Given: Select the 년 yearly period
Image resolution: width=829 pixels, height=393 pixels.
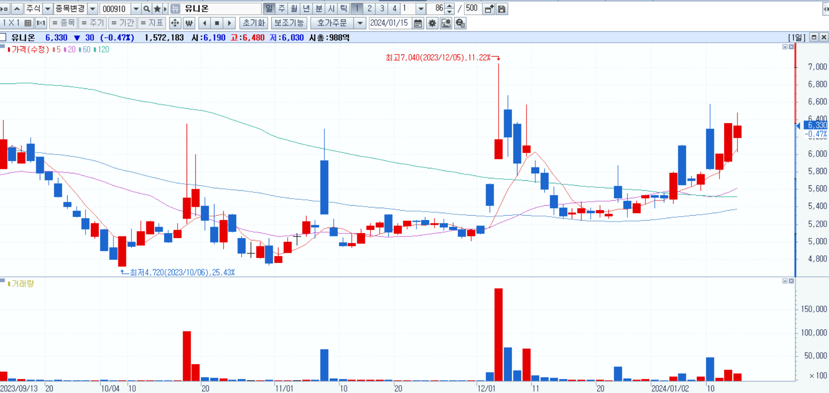Looking at the screenshot, I should (307, 9).
